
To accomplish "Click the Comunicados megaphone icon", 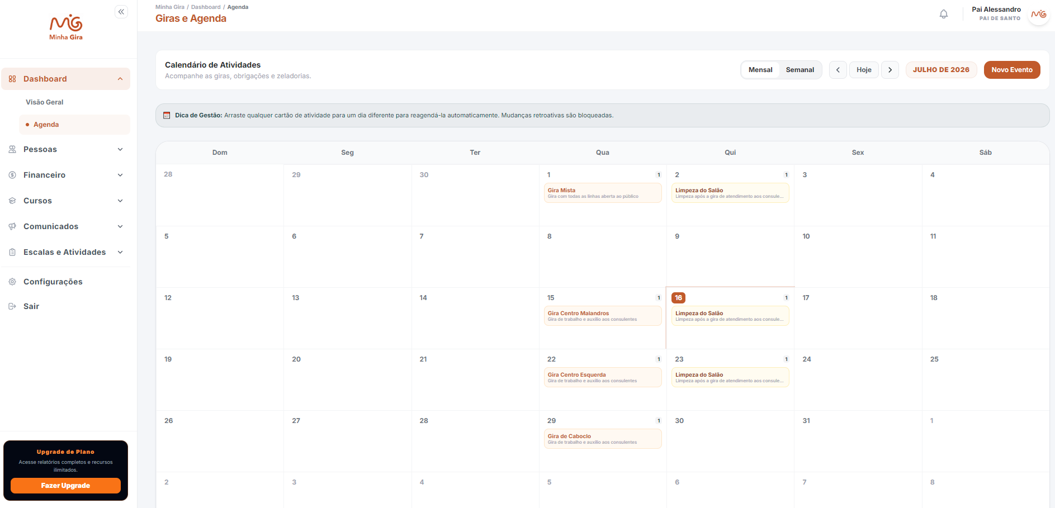I will (x=12, y=226).
